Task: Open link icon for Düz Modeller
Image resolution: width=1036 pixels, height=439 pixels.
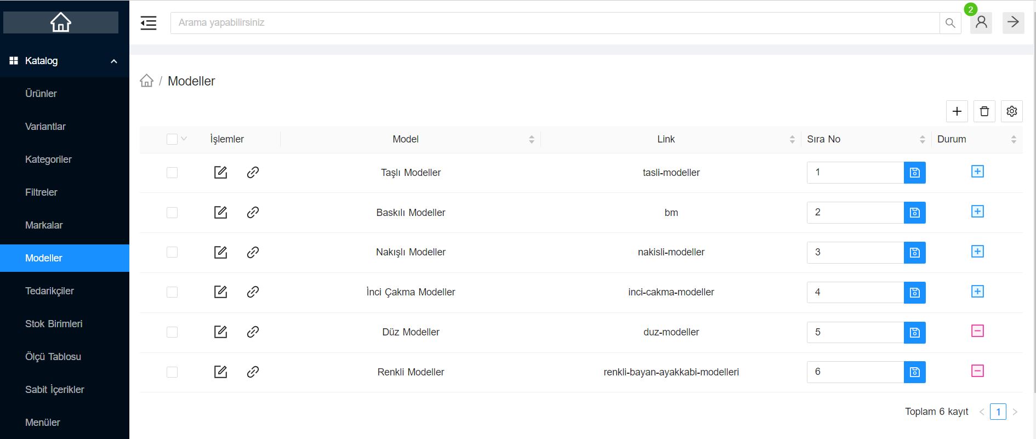Action: [x=253, y=332]
